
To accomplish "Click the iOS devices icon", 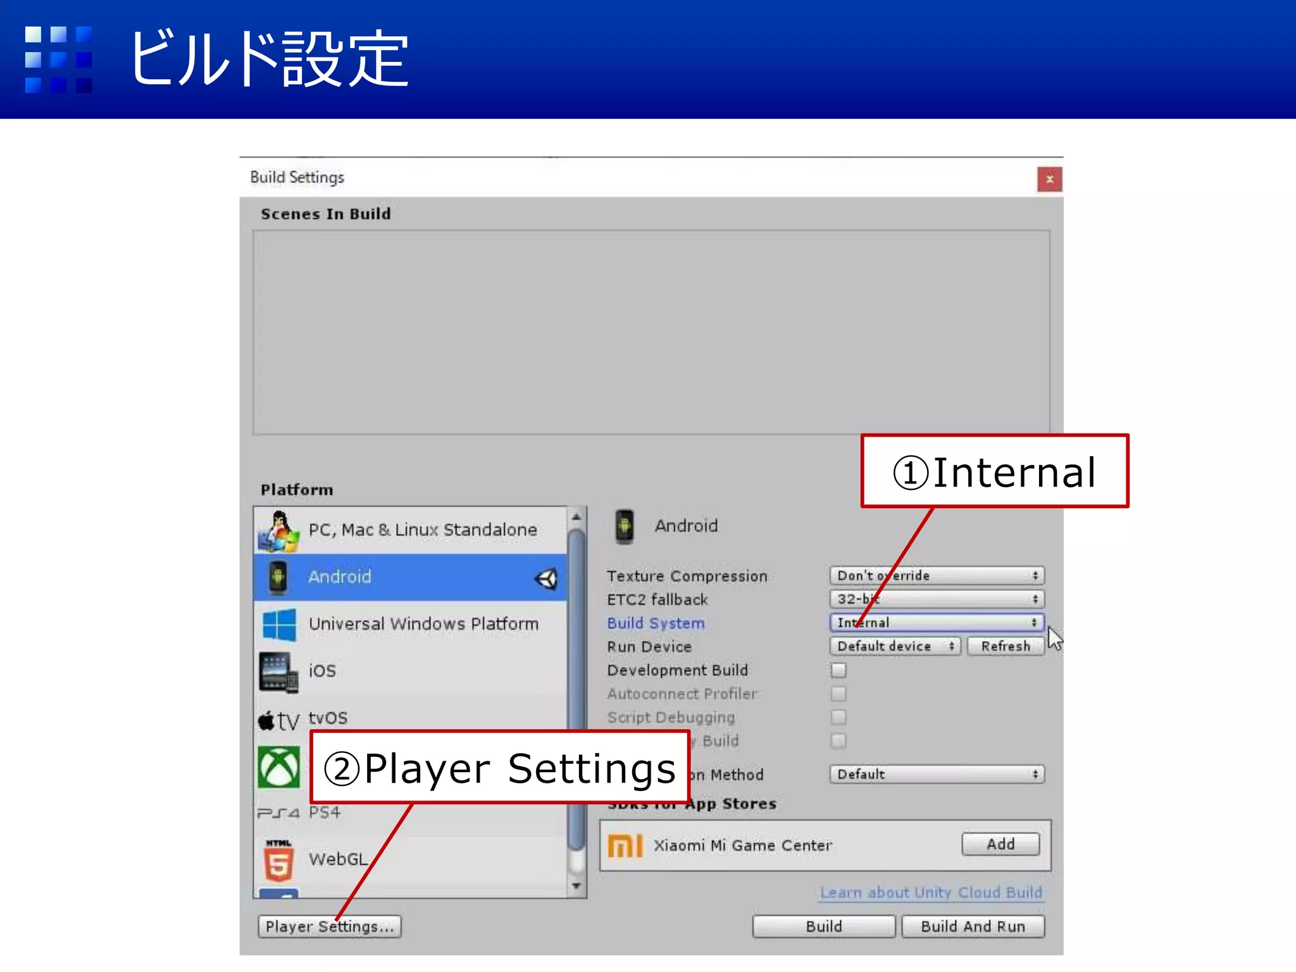I will coord(278,672).
